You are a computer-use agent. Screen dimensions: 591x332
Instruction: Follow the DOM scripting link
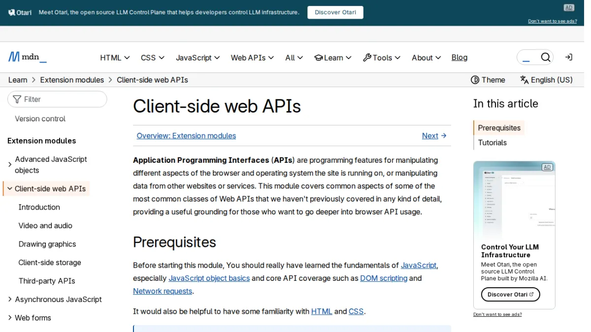point(384,278)
